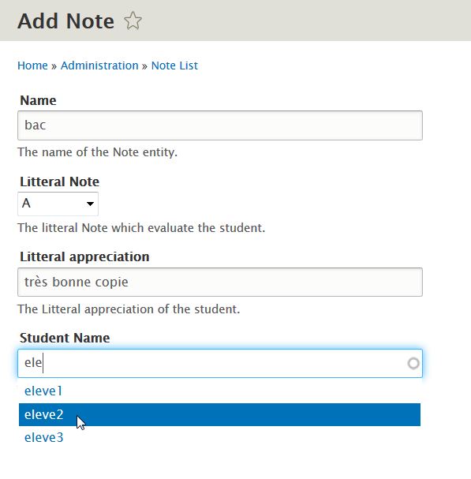Click the Student Name autocomplete field

[x=220, y=363]
